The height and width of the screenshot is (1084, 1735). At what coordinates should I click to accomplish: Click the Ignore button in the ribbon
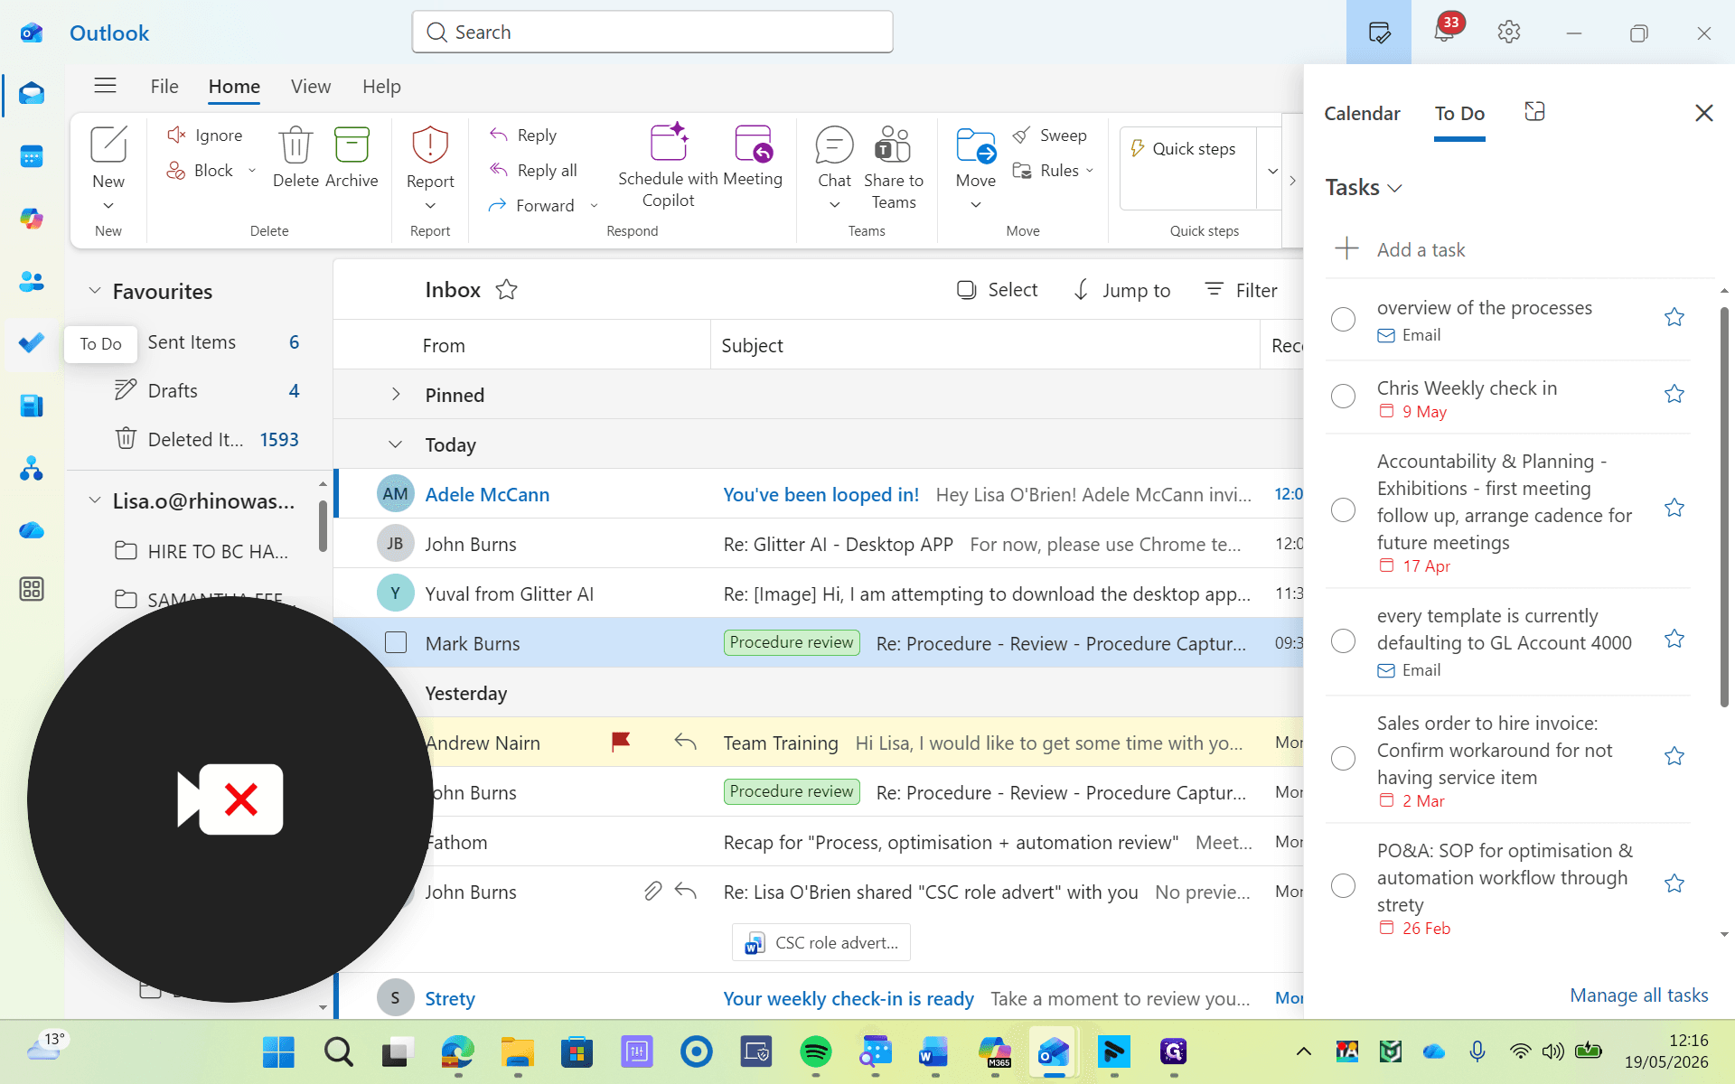coord(205,135)
